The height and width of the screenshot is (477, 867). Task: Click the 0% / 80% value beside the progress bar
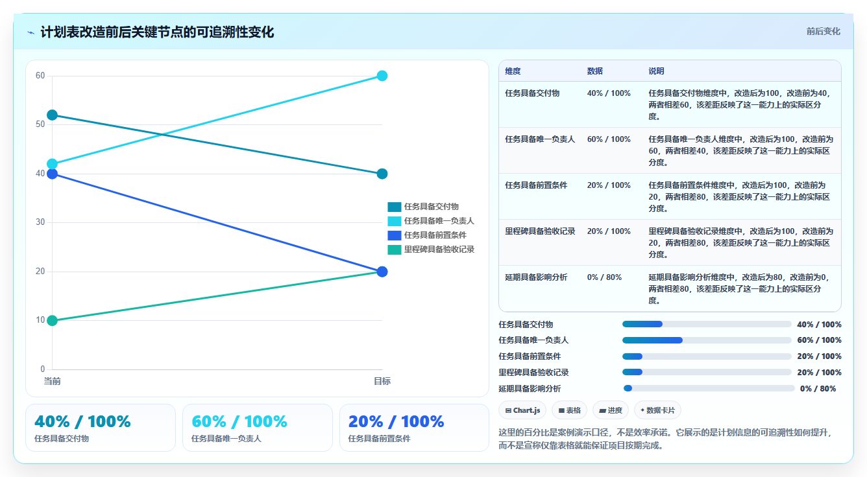pos(818,389)
